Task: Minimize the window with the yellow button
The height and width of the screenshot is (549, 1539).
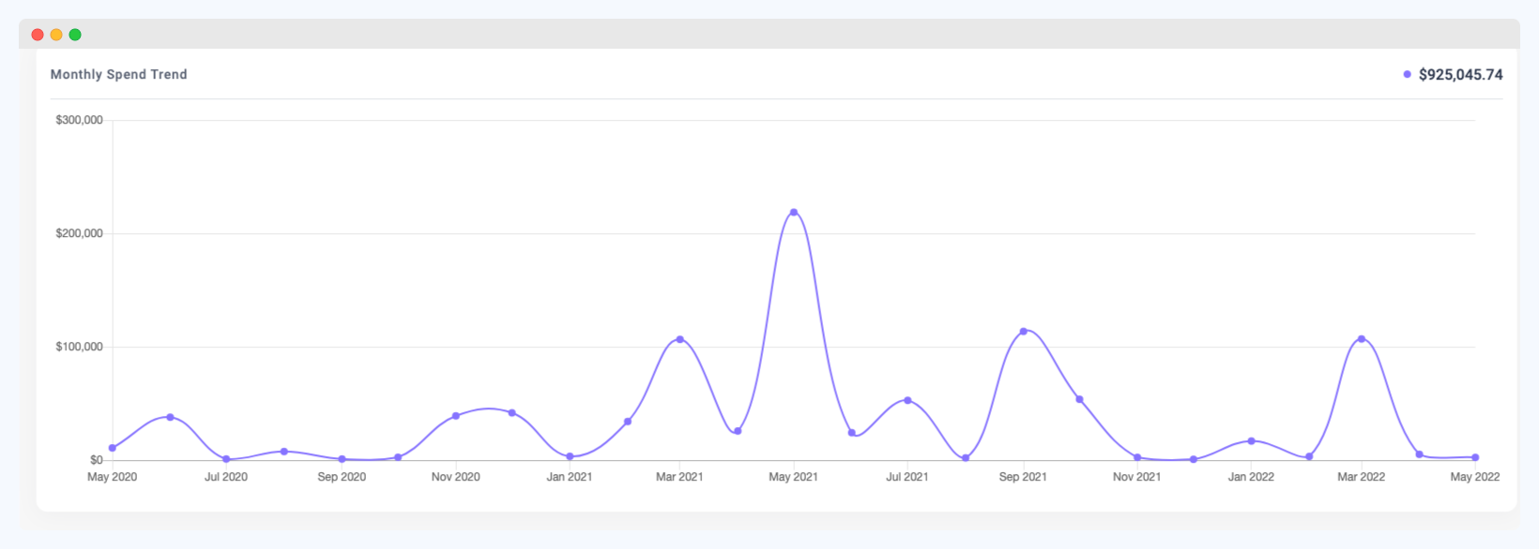Action: [x=56, y=35]
